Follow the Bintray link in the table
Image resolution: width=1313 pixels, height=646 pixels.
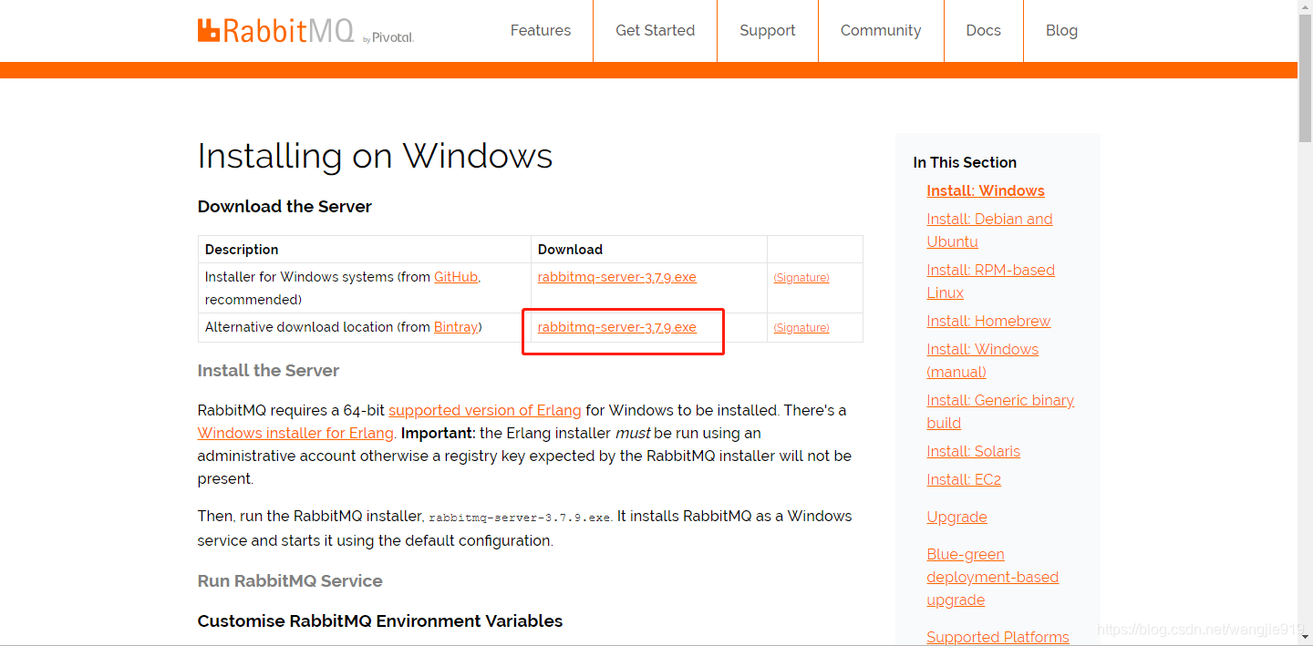coord(456,327)
